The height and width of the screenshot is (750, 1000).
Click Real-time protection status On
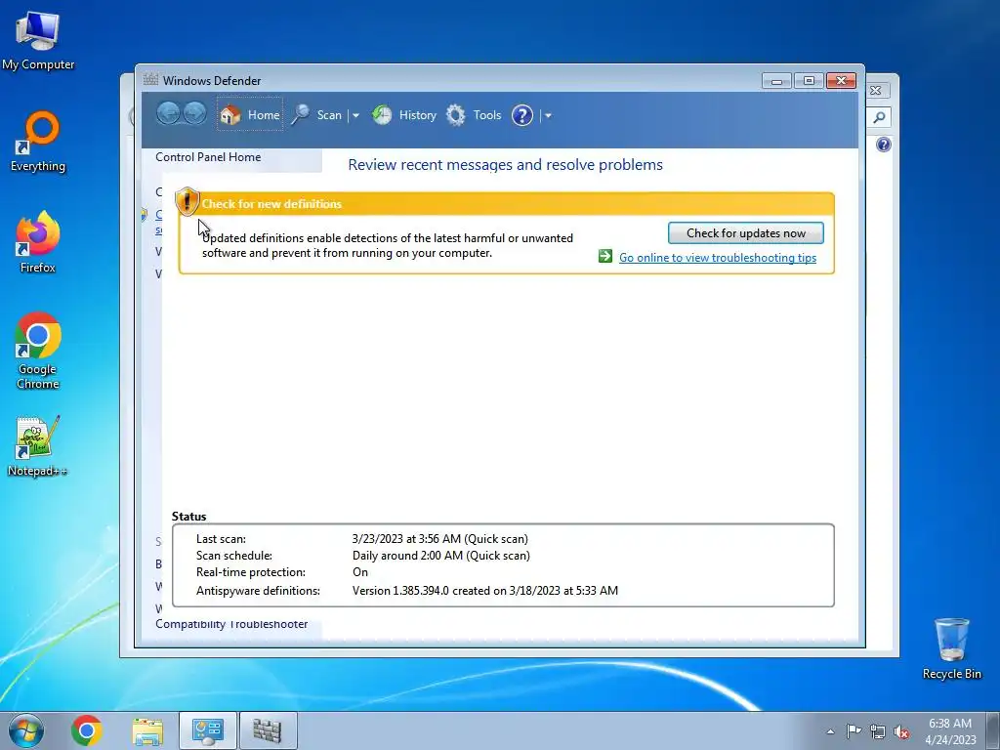click(x=360, y=572)
